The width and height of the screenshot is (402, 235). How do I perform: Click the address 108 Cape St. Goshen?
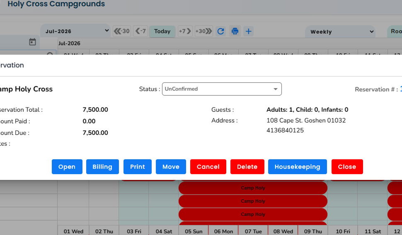click(306, 120)
